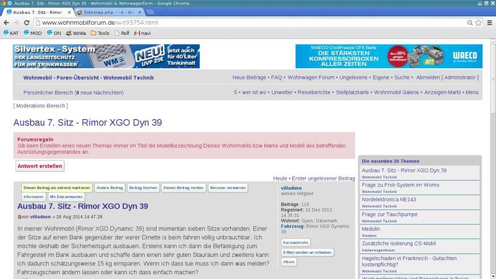
Task: Open the Stellplatzkarte link
Action: coord(352,92)
